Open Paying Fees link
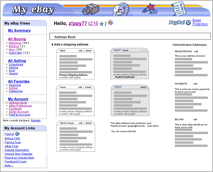This screenshot has width=213, height=172. point(13,142)
